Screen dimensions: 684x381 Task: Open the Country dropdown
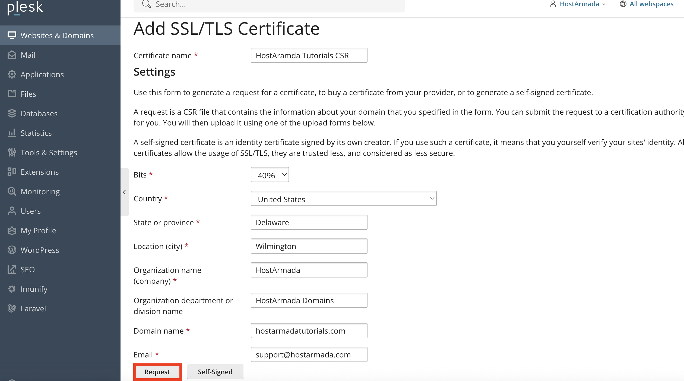pyautogui.click(x=343, y=199)
